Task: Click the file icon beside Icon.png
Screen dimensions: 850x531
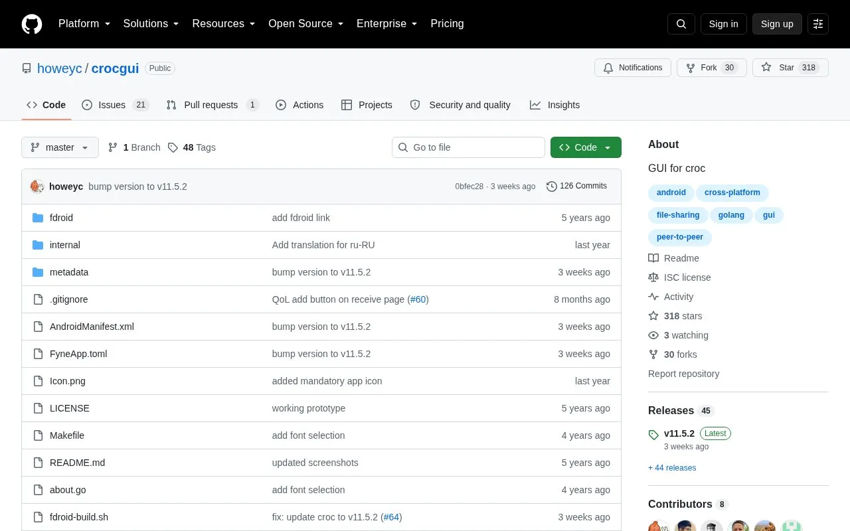Action: pyautogui.click(x=38, y=381)
